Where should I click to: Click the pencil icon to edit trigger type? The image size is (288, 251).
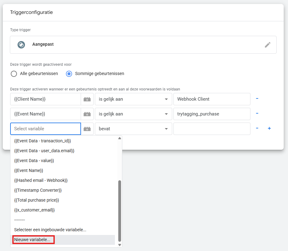coord(267,45)
